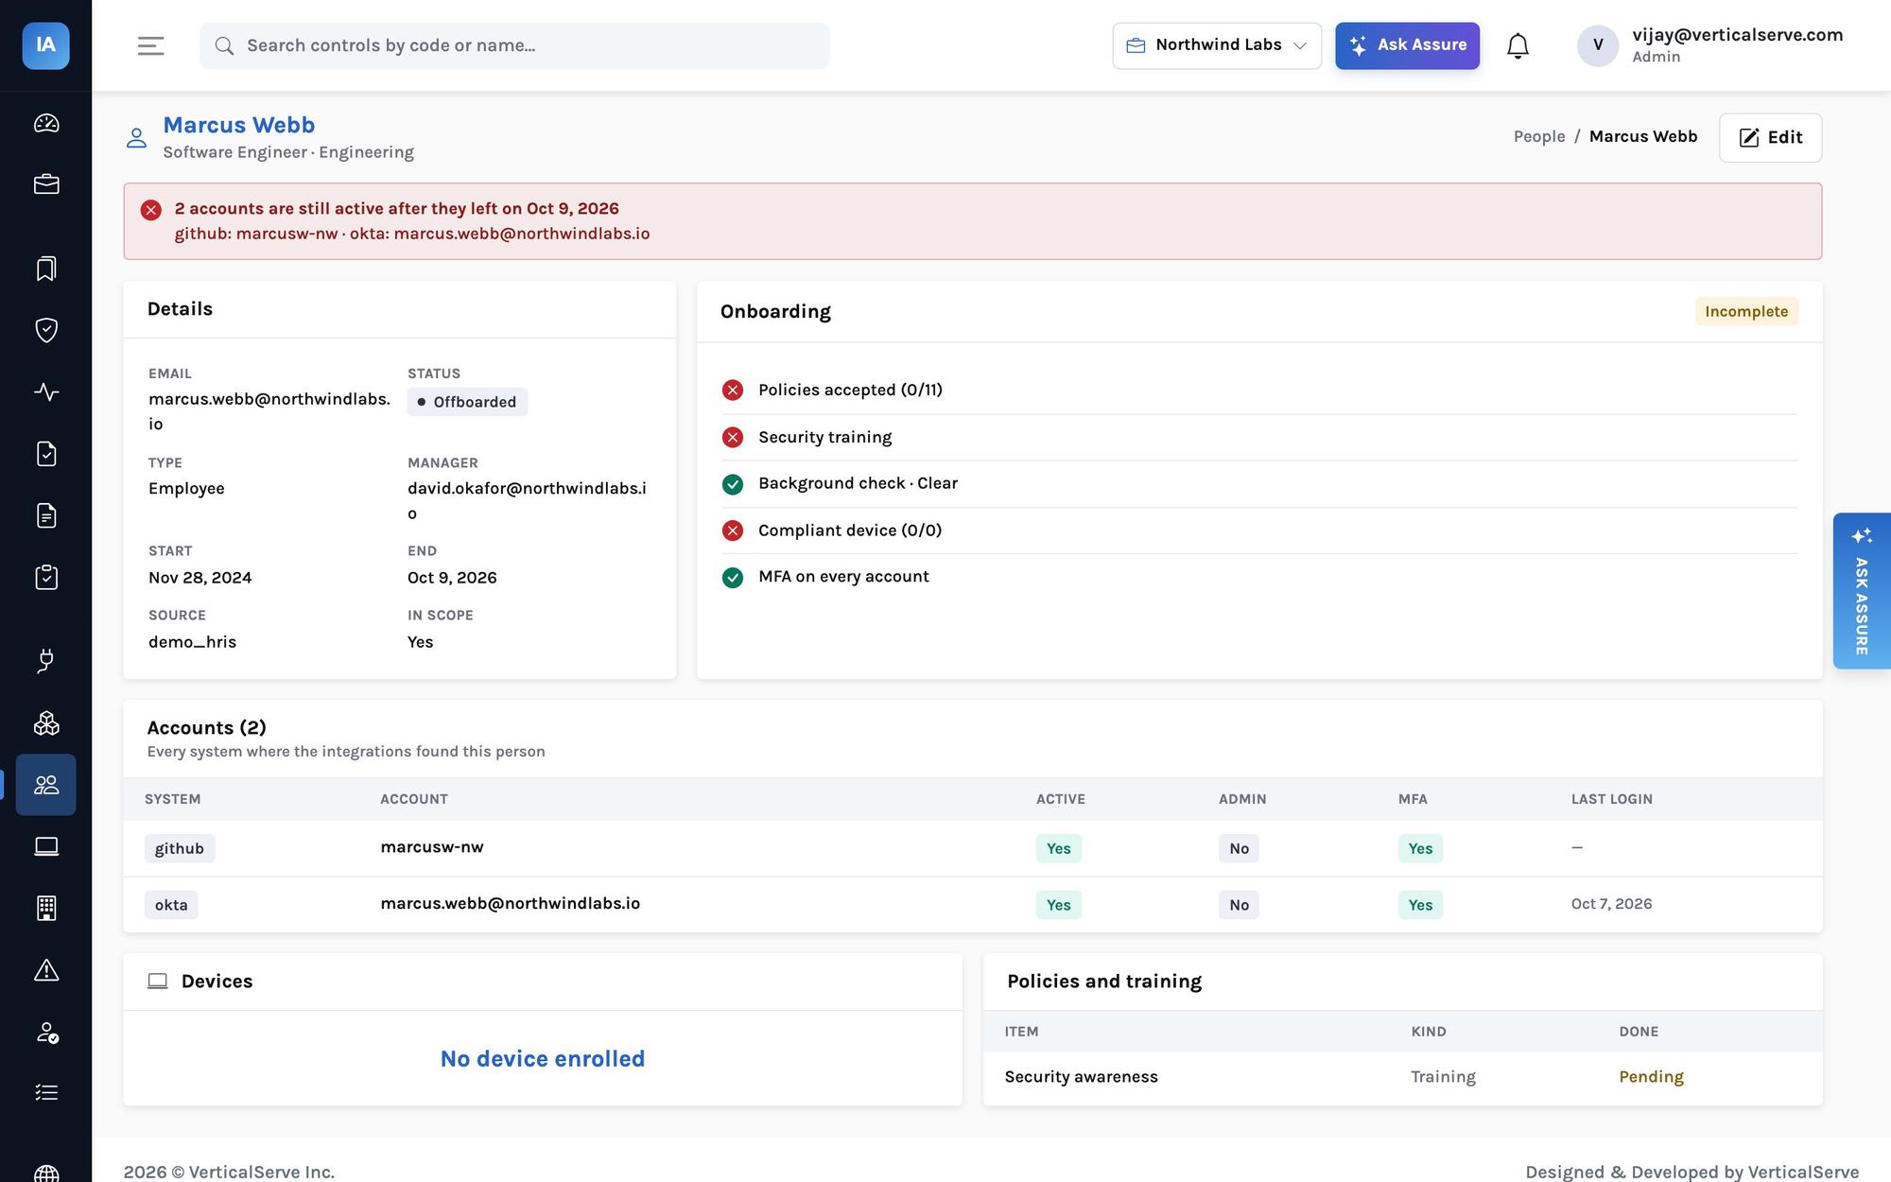Open the briefcase icon in sidebar

[46, 184]
